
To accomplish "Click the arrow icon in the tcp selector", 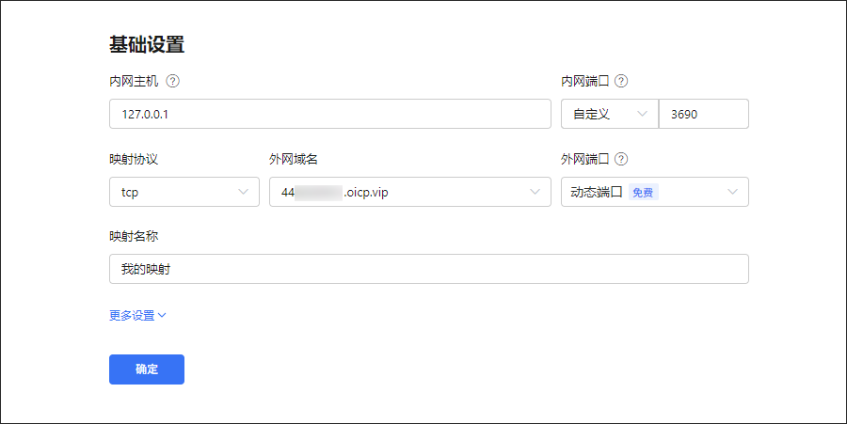I will 244,192.
